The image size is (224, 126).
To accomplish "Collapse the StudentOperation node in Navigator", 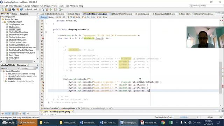I will (1, 71).
